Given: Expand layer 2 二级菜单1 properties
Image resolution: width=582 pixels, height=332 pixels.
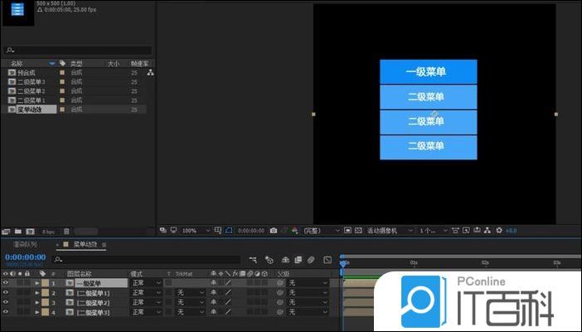Looking at the screenshot, I should 37,293.
